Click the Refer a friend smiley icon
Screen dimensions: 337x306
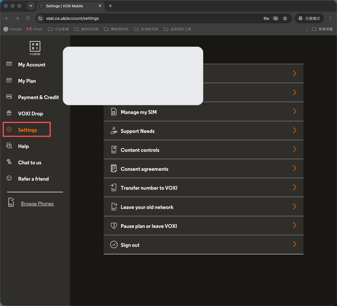point(9,178)
